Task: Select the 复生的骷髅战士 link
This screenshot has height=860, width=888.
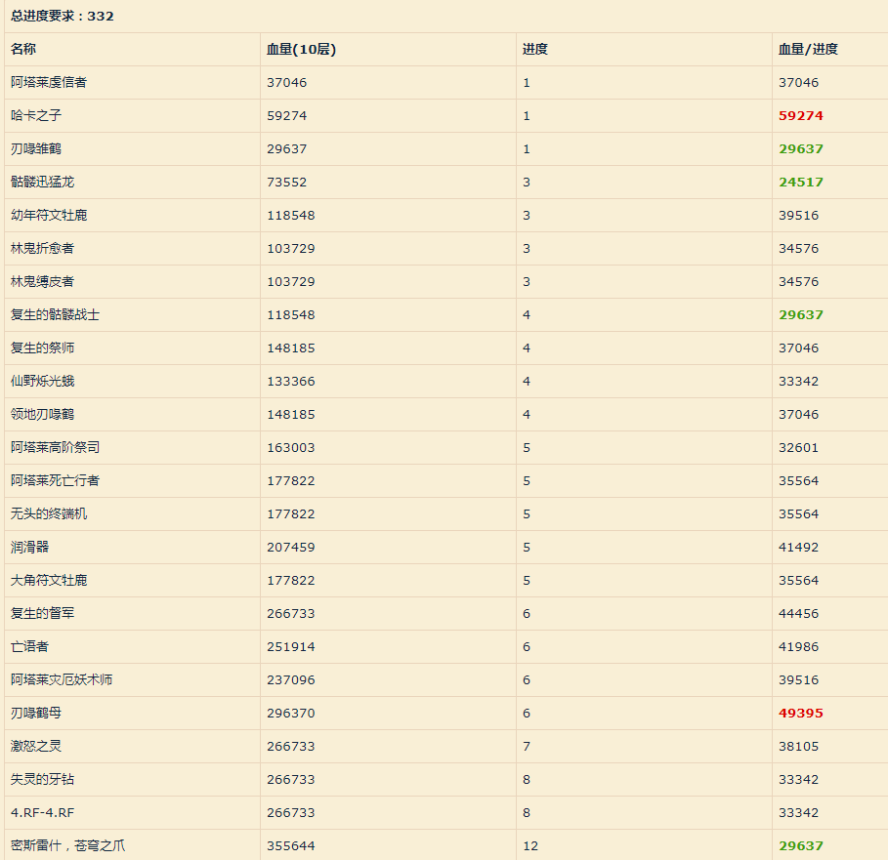Action: click(55, 314)
